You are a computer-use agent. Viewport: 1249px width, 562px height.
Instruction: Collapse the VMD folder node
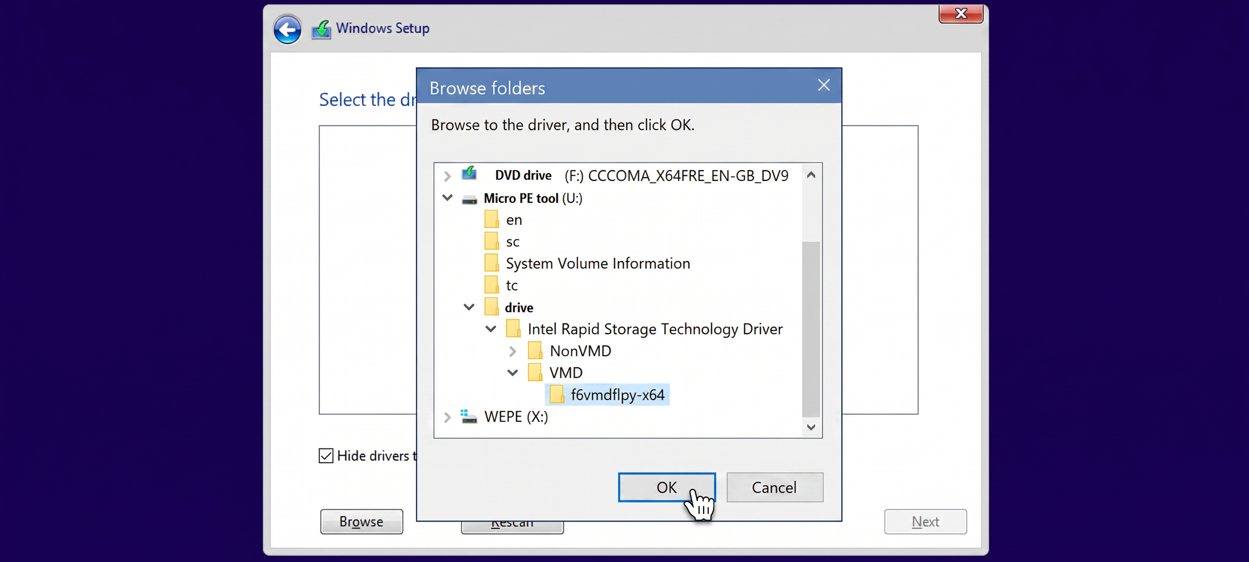click(x=512, y=373)
